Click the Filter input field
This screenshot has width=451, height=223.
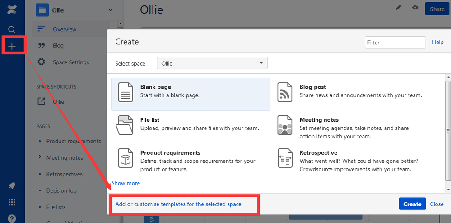395,43
